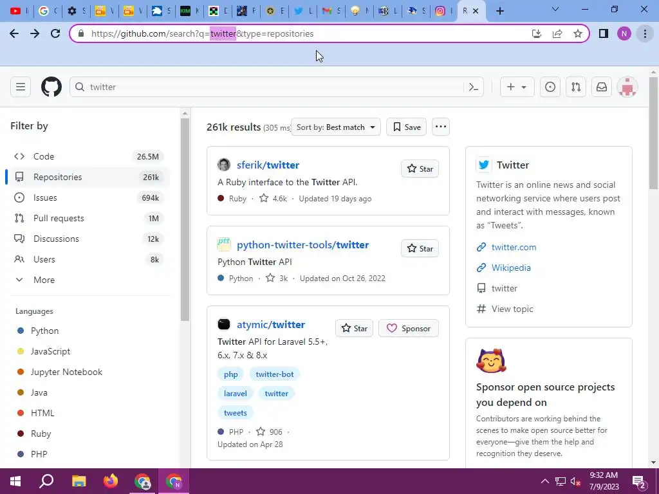Star python-twitter-tools/twitter repository
Screen dimensions: 659x494
pyautogui.click(x=420, y=249)
